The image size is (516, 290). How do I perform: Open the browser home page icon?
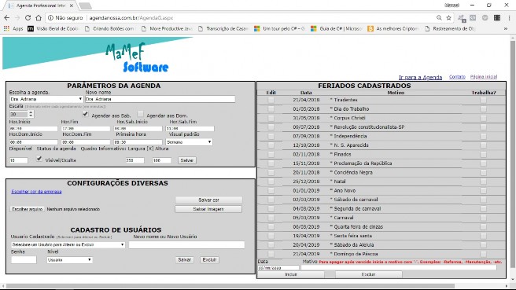pyautogui.click(x=39, y=18)
